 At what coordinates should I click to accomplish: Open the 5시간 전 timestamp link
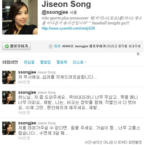pyautogui.click(x=24, y=82)
